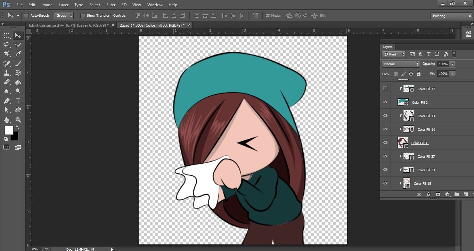Open the Layer menu
474x251 pixels.
point(64,5)
